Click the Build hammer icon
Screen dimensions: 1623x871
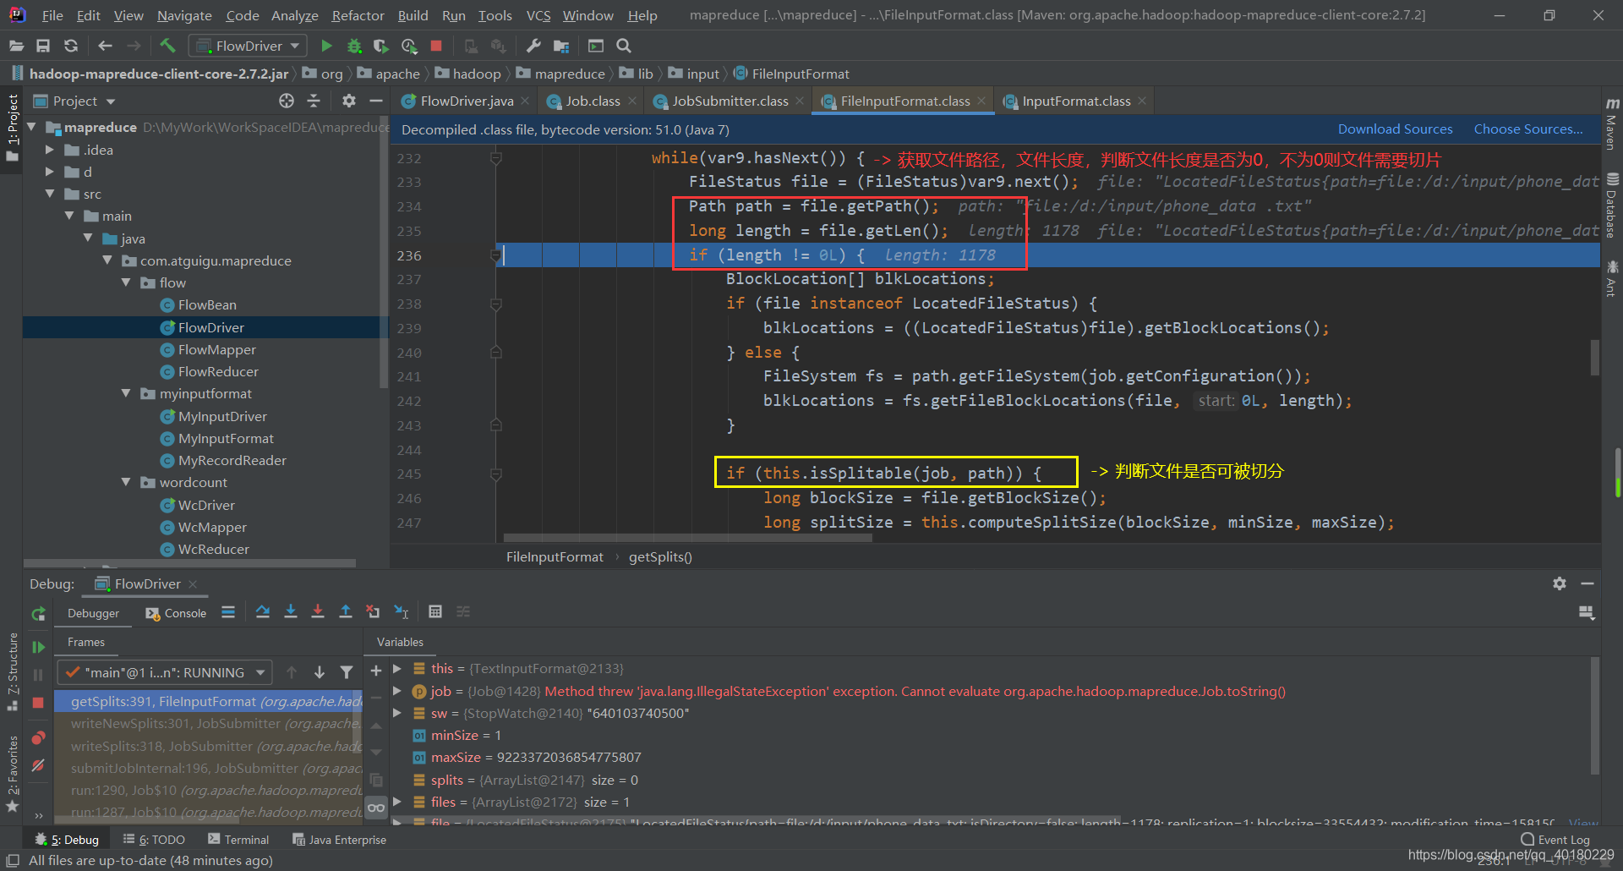tap(167, 46)
